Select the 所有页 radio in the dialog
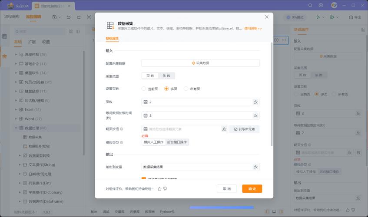The image size is (368, 217). coord(186,89)
